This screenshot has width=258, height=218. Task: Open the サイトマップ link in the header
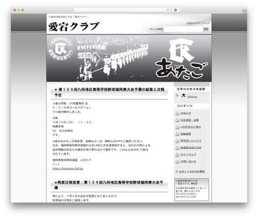[203, 23]
